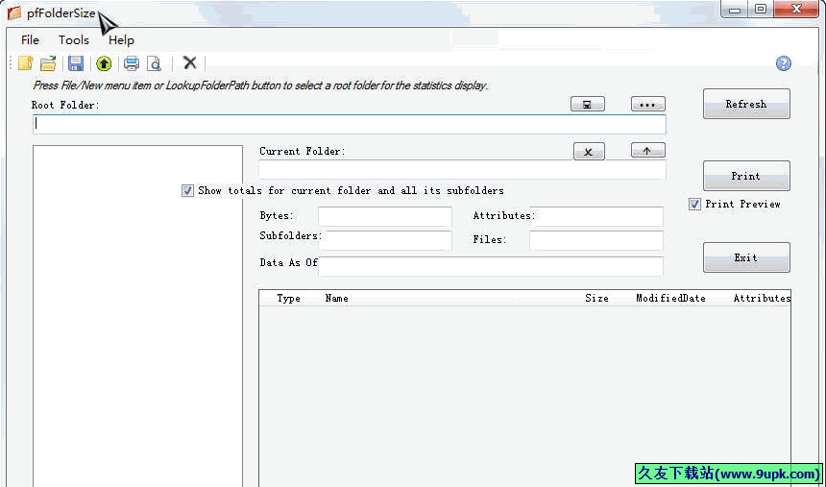826x487 pixels.
Task: Click the New file toolbar icon
Action: point(25,63)
